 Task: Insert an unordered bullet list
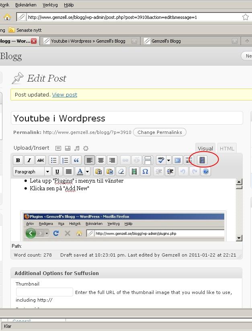click(x=54, y=160)
